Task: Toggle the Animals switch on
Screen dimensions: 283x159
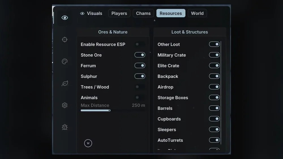Action: 140,97
